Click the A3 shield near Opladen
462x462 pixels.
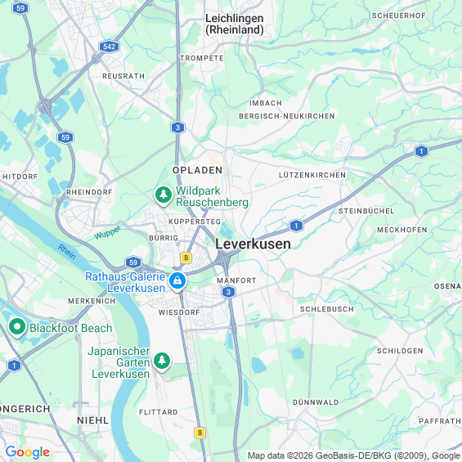177,128
